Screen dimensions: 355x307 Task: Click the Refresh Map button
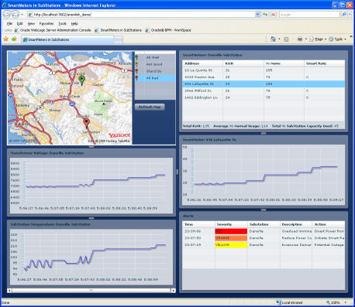point(150,107)
